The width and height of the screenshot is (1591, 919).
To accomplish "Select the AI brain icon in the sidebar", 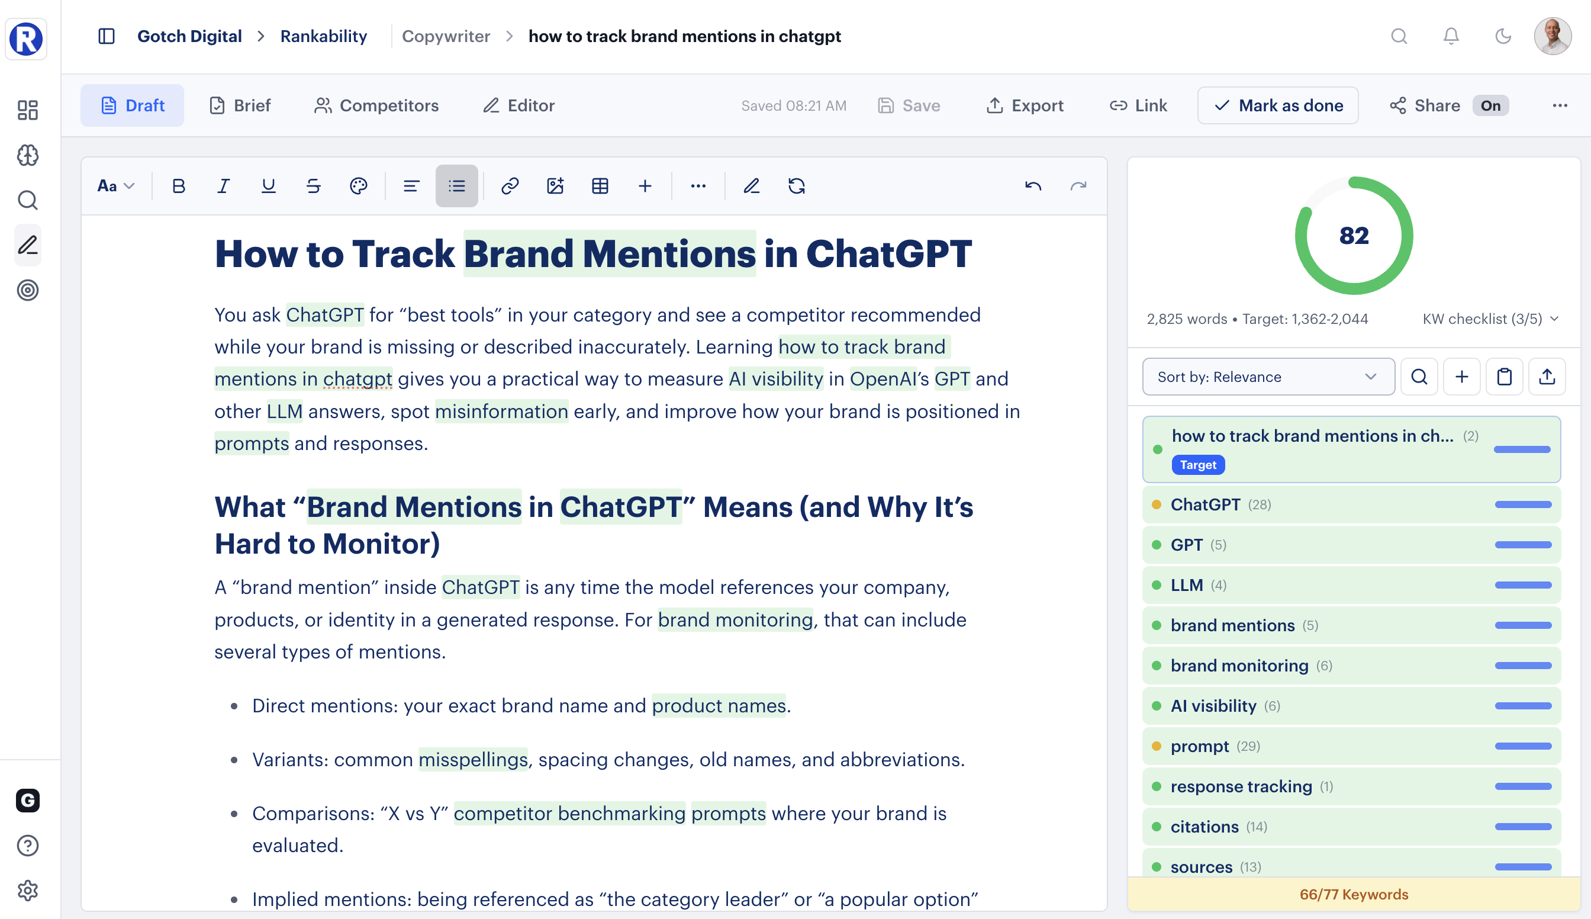I will pos(27,155).
